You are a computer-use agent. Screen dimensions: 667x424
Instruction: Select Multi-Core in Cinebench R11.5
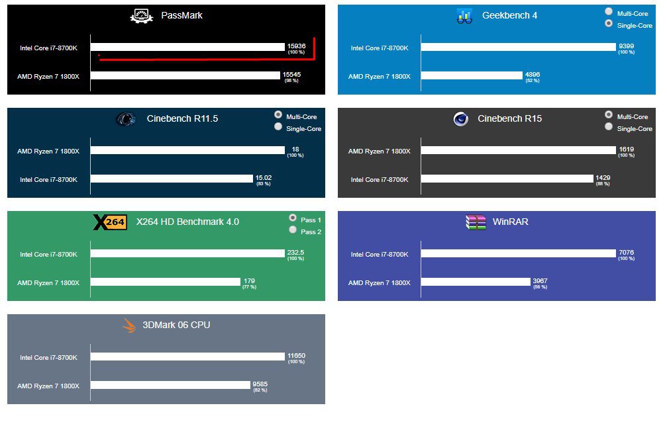tap(278, 114)
